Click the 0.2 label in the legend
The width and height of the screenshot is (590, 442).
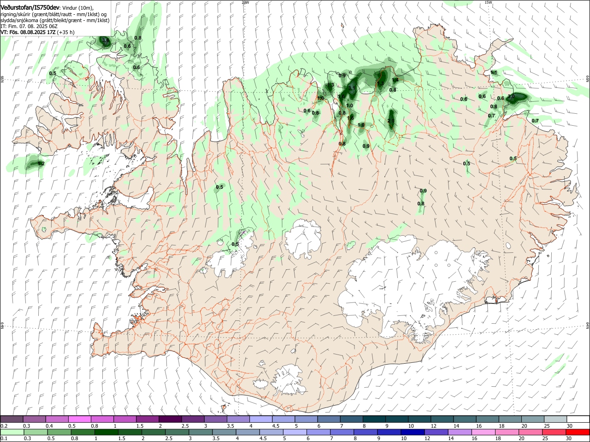[4, 426]
